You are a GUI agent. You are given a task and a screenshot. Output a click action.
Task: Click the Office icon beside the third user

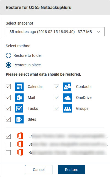coord(20,152)
